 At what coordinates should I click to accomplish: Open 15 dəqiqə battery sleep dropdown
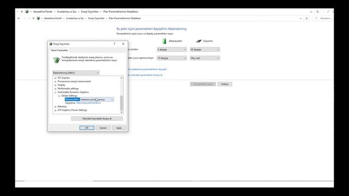172,58
